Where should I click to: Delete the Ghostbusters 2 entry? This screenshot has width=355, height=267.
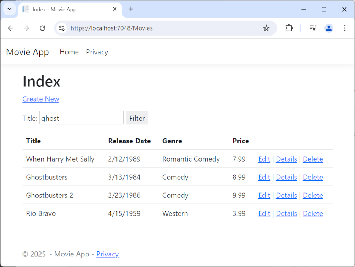[x=313, y=195]
